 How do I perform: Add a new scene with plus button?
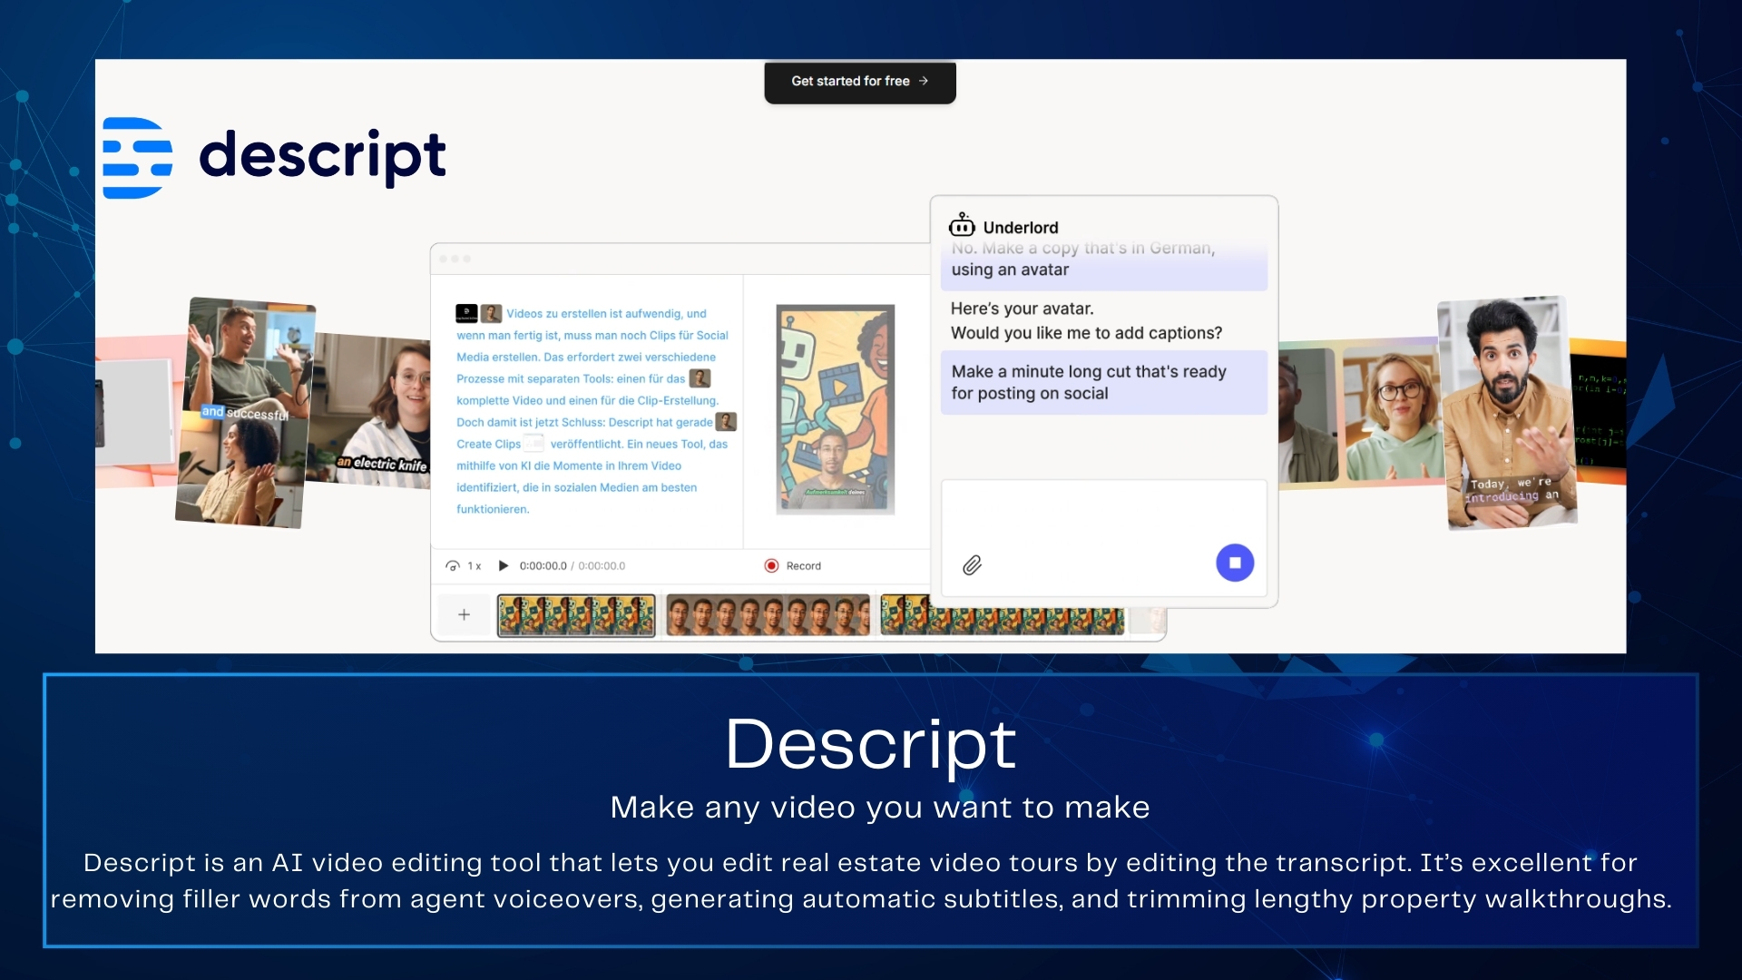[464, 614]
